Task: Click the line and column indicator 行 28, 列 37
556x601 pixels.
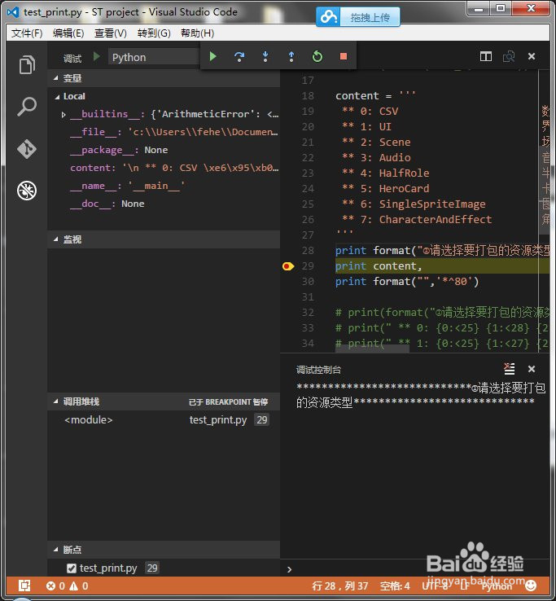Action: tap(340, 586)
